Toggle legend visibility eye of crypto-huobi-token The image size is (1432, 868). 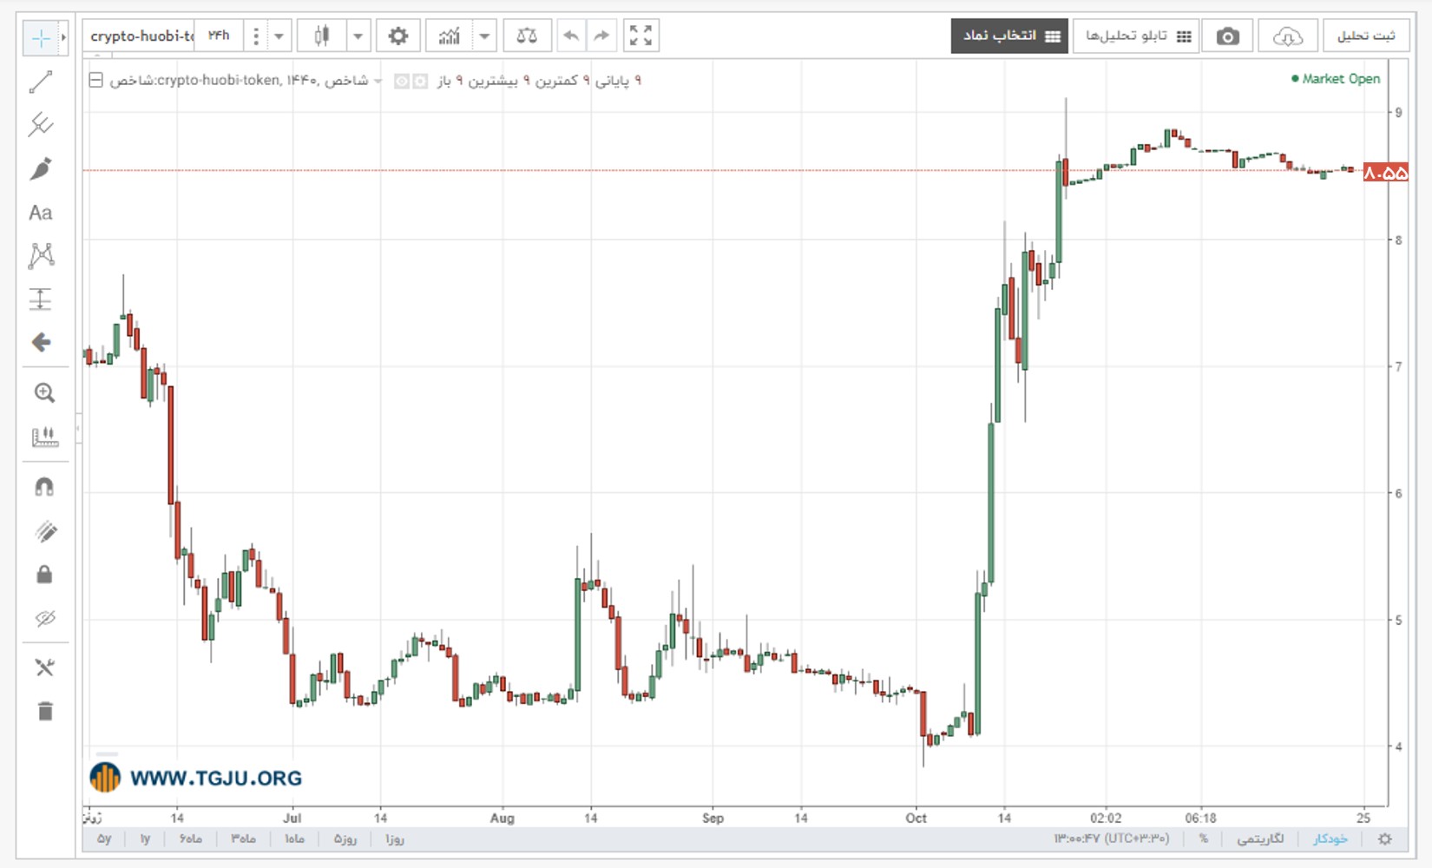[x=402, y=81]
